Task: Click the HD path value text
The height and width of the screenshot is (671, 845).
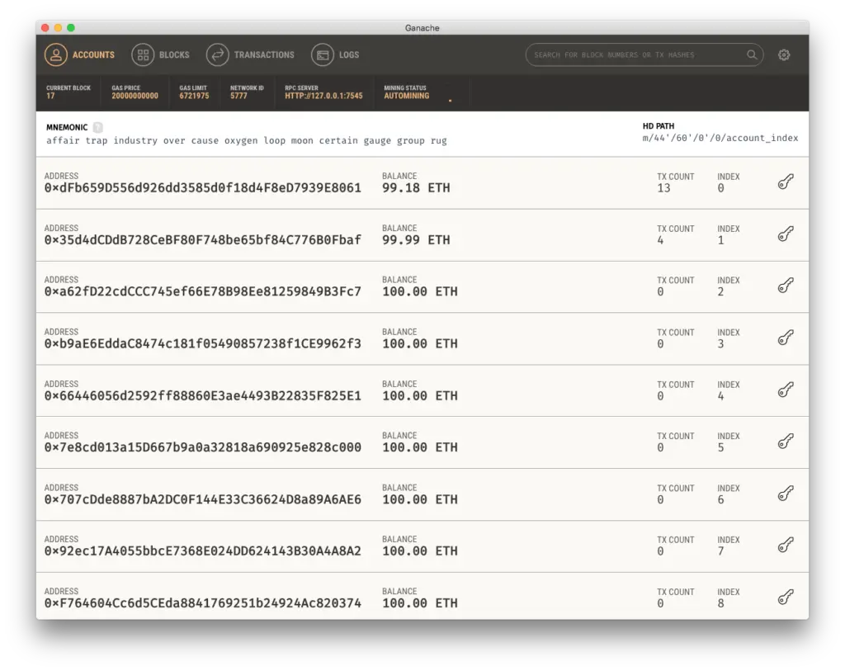Action: tap(720, 138)
